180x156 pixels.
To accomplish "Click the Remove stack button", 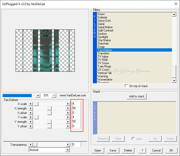I will point(103,139).
